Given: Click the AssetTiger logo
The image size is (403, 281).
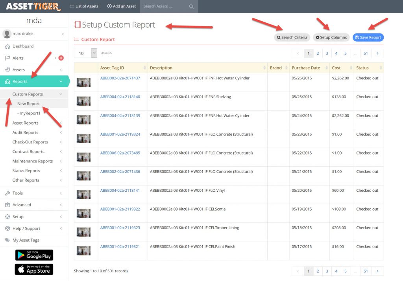Looking at the screenshot, I should pyautogui.click(x=33, y=6).
